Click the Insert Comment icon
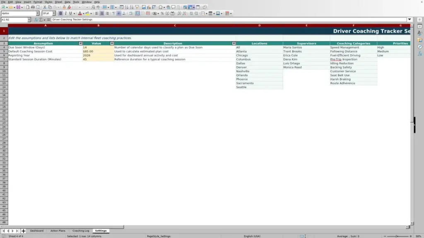Viewport: 424px width, 238px height. pos(173,7)
